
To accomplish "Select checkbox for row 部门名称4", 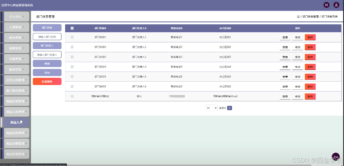I will pyautogui.click(x=72, y=67).
